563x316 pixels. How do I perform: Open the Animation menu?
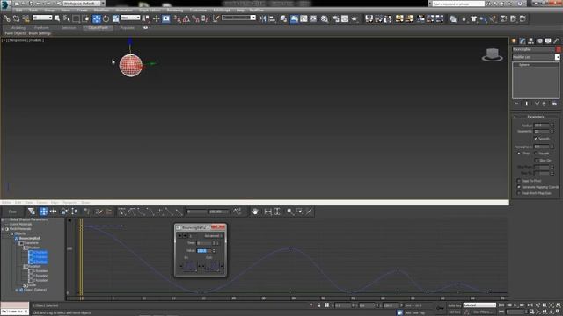tap(124, 11)
